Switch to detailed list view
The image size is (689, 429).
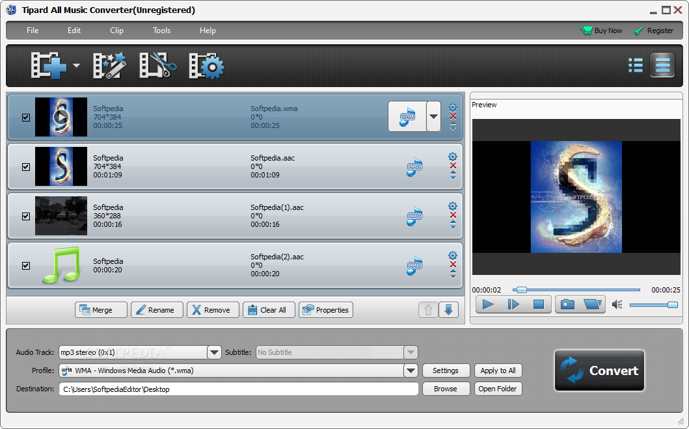662,66
